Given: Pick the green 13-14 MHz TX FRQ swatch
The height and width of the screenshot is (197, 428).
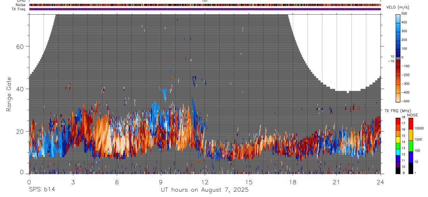Looking at the screenshot, I should (398, 146).
